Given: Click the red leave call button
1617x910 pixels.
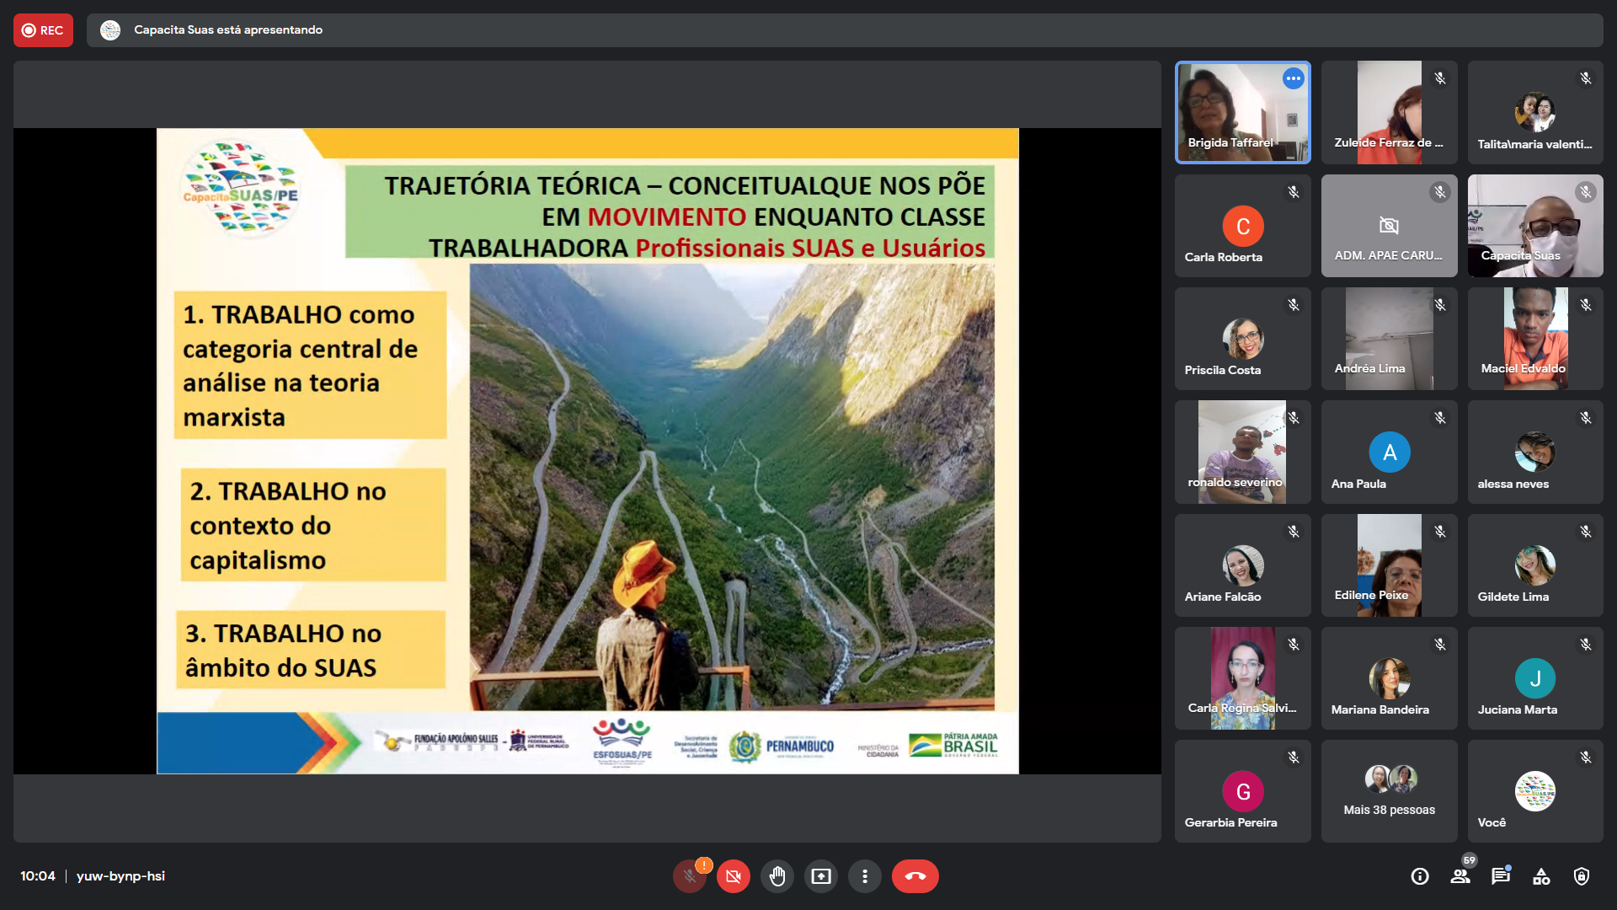Looking at the screenshot, I should coord(915,876).
